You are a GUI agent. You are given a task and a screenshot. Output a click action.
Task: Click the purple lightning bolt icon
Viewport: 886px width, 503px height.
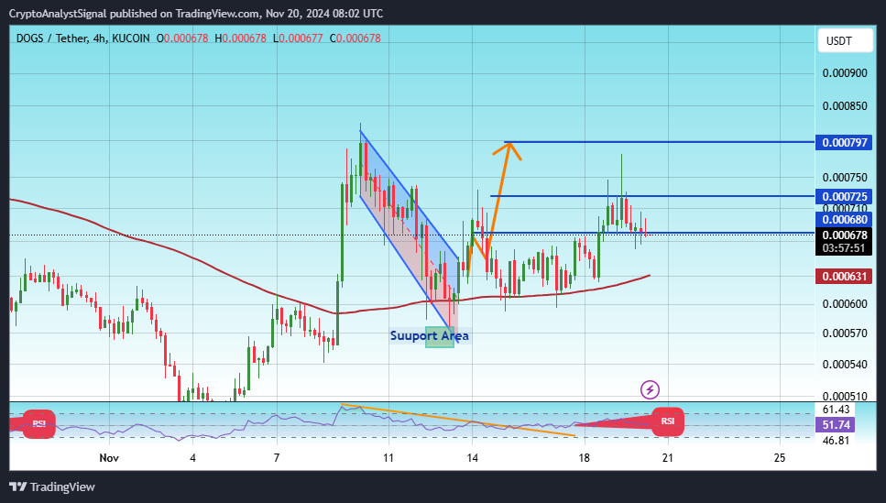[x=650, y=389]
